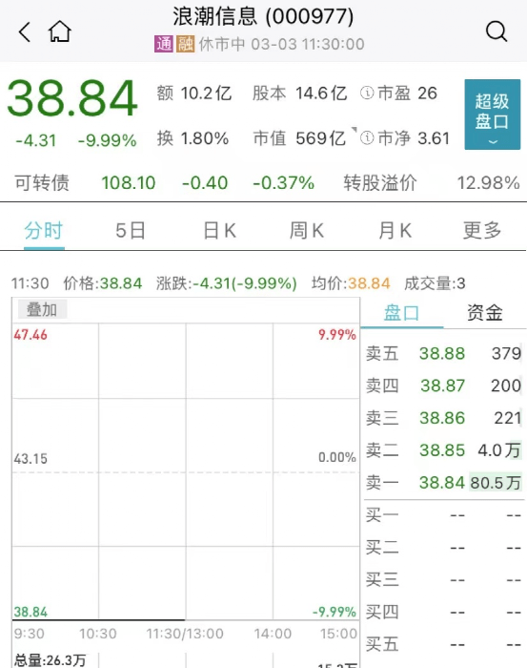The image size is (527, 668).
Task: Switch to the 资金 tab
Action: pyautogui.click(x=484, y=313)
